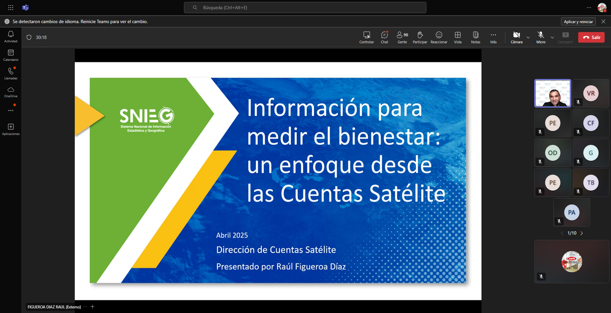Toggle the Cámara on or off

(516, 37)
